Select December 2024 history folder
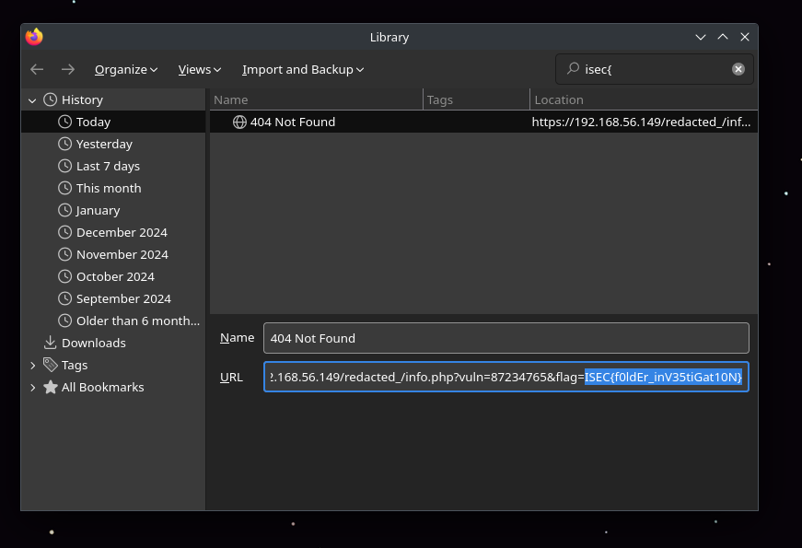Screen dimensions: 802x548 click(x=122, y=232)
